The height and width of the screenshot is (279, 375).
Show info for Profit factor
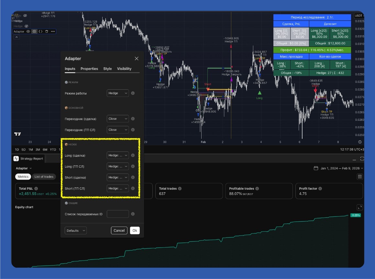[320, 189]
